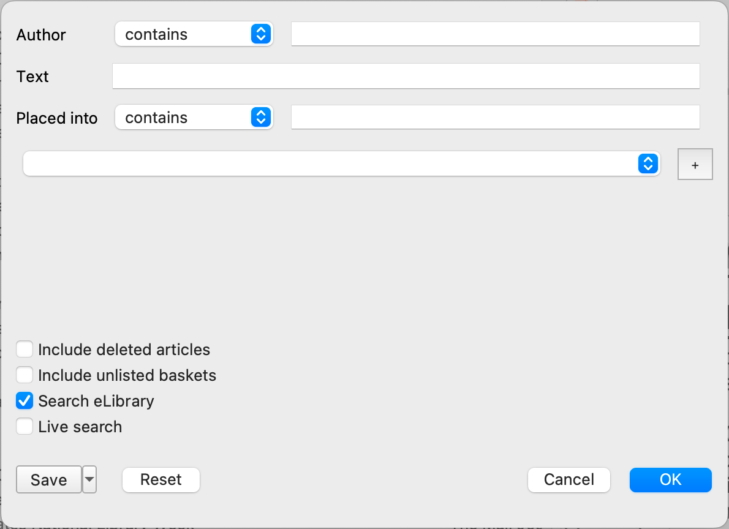The image size is (729, 529).
Task: Confirm search with OK button
Action: [x=670, y=479]
